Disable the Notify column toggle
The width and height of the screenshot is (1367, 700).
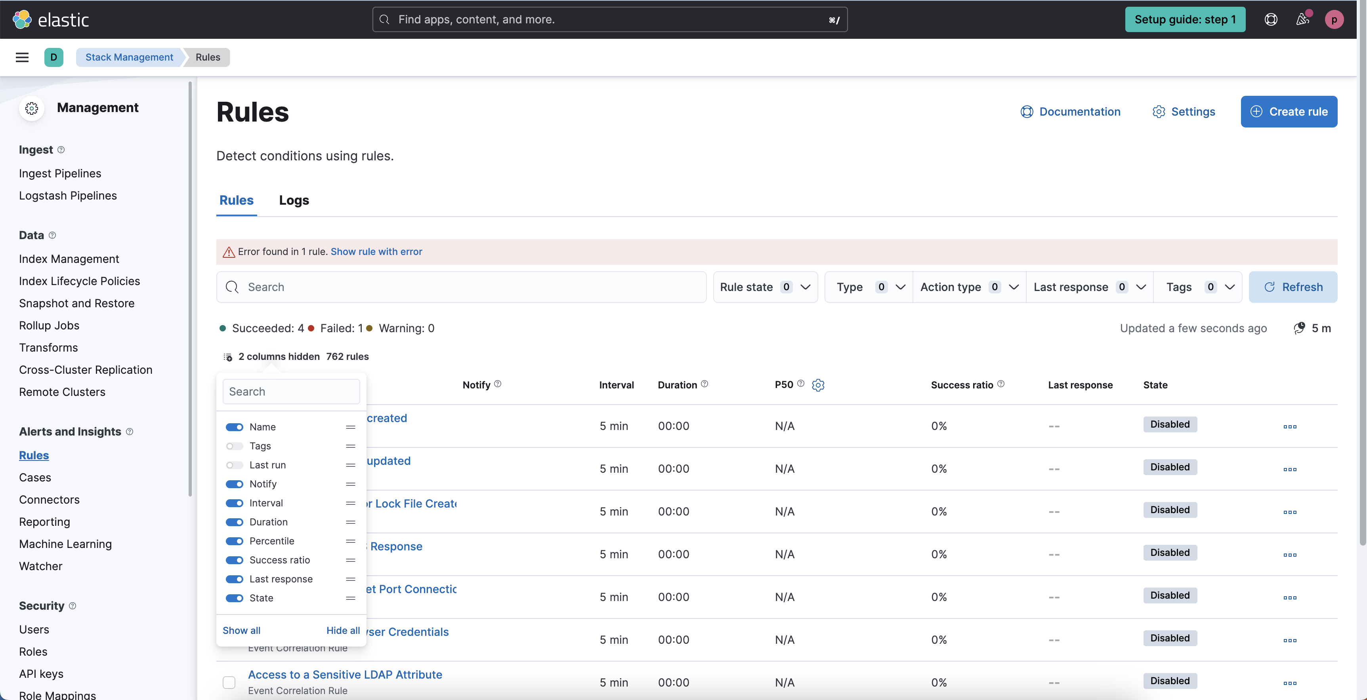234,484
